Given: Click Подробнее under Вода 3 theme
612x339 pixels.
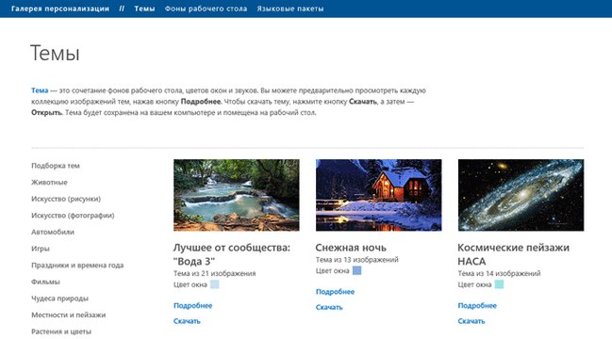Looking at the screenshot, I should (x=192, y=305).
